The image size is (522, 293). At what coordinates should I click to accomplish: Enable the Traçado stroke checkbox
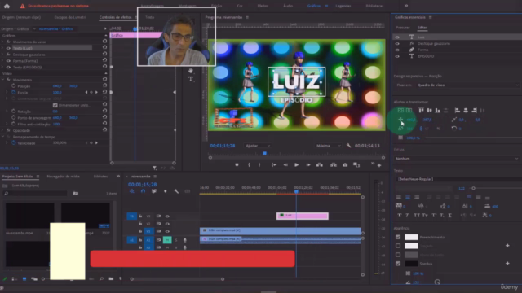coord(398,246)
